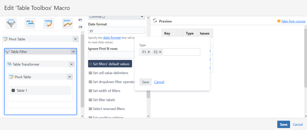Click the Cancel link at bottom right
The image size is (307, 130).
297,124
